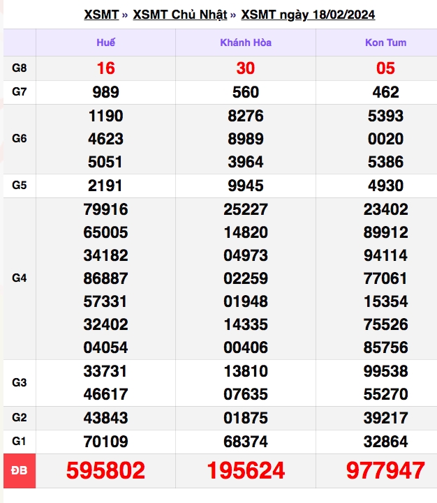Viewport: 437px width, 503px height.
Task: Click Huế special prize number 595802
Action: tap(105, 470)
